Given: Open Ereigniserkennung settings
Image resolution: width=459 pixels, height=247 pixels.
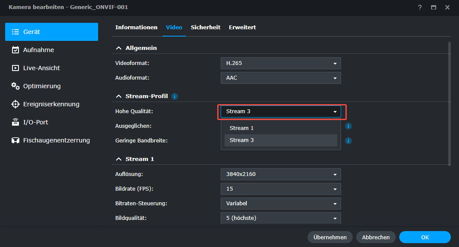Looking at the screenshot, I should click(x=52, y=104).
